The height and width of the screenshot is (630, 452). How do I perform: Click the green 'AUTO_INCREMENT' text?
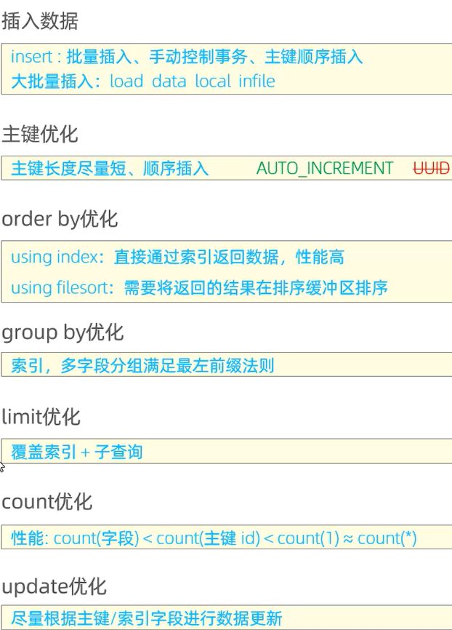(325, 168)
